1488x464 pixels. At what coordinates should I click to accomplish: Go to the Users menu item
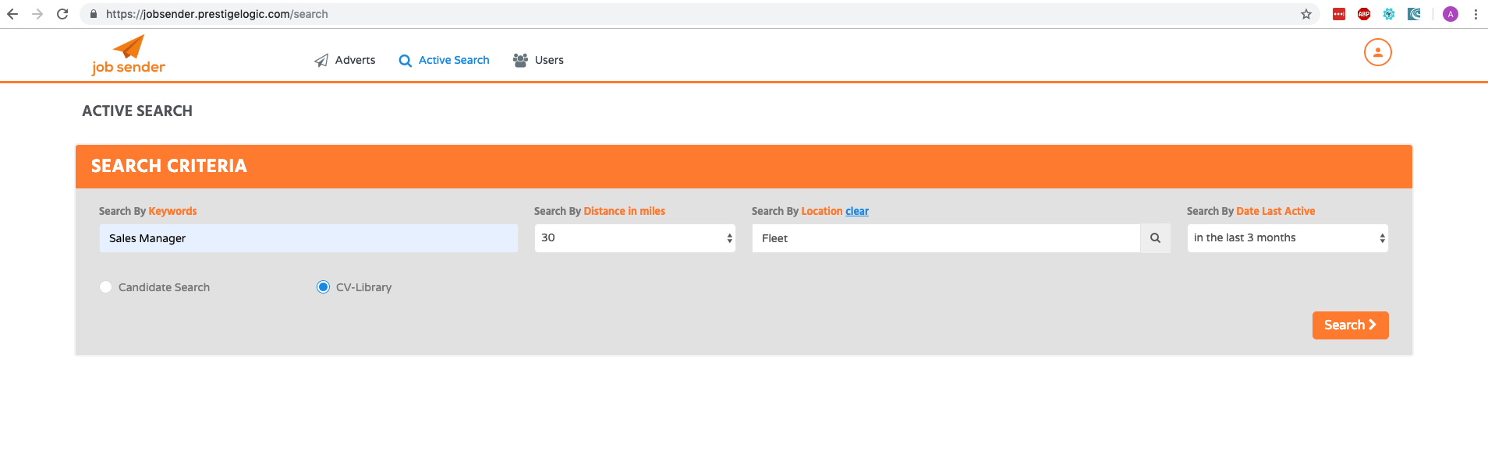click(538, 60)
